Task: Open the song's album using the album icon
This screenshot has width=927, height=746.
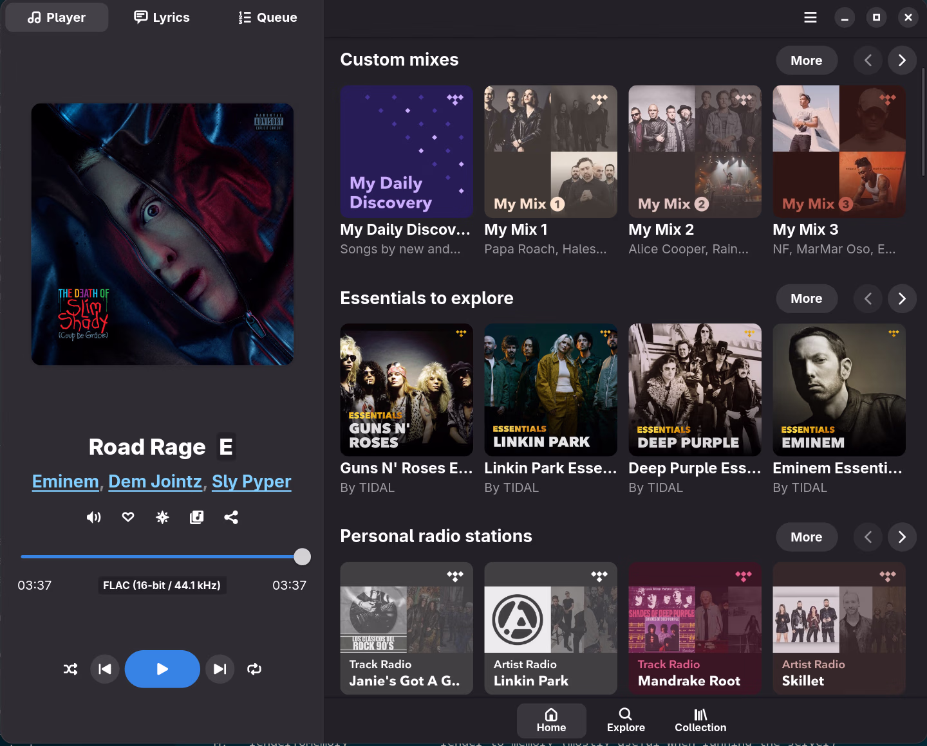Action: pos(197,517)
